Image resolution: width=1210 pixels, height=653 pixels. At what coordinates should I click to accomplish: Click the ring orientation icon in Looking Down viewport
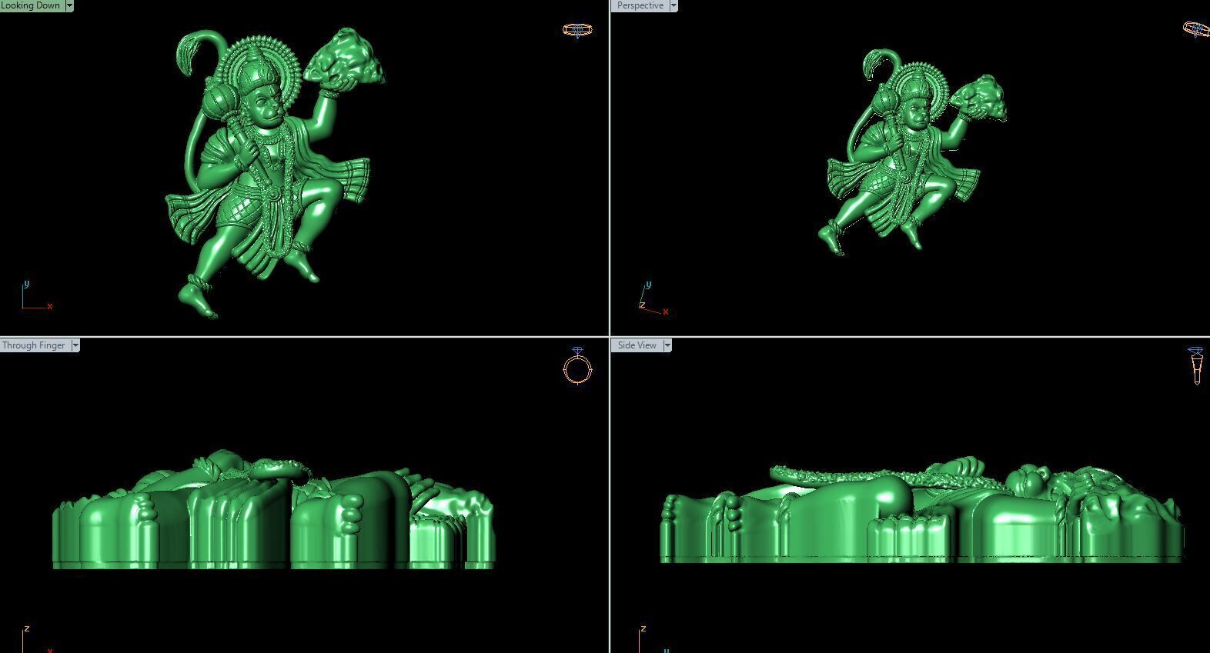(x=577, y=30)
